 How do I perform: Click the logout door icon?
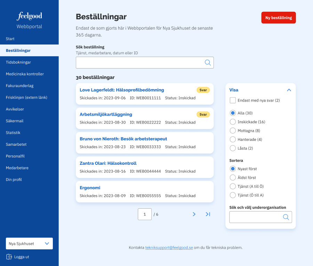tap(9, 257)
